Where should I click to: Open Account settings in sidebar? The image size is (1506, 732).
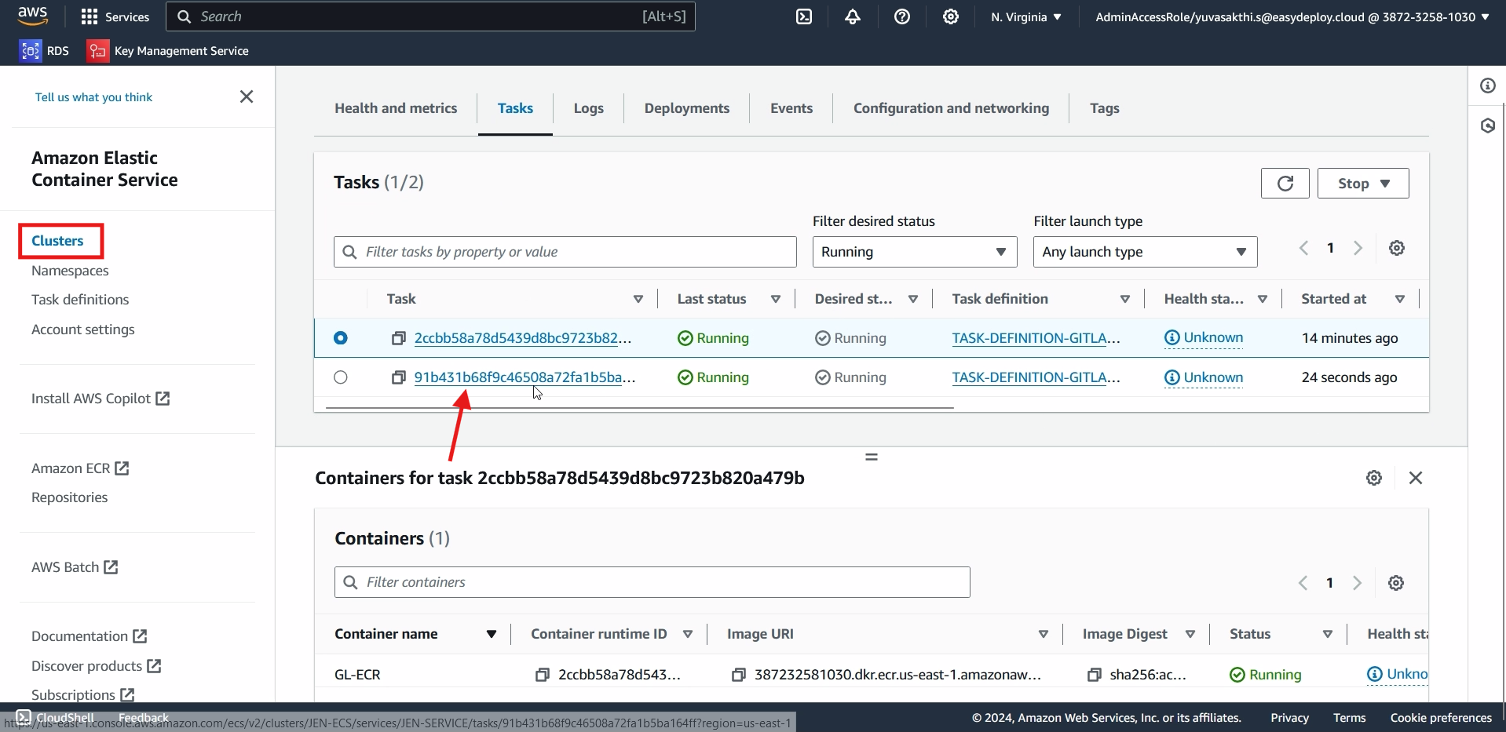(x=83, y=330)
